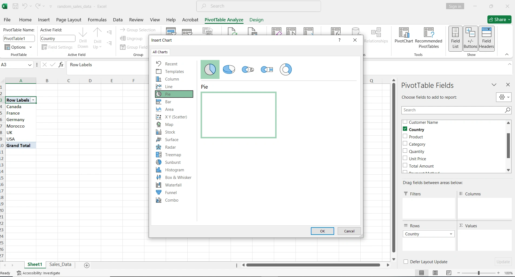The image size is (515, 277).
Task: Expand the Name Box dropdown
Action: (x=30, y=65)
